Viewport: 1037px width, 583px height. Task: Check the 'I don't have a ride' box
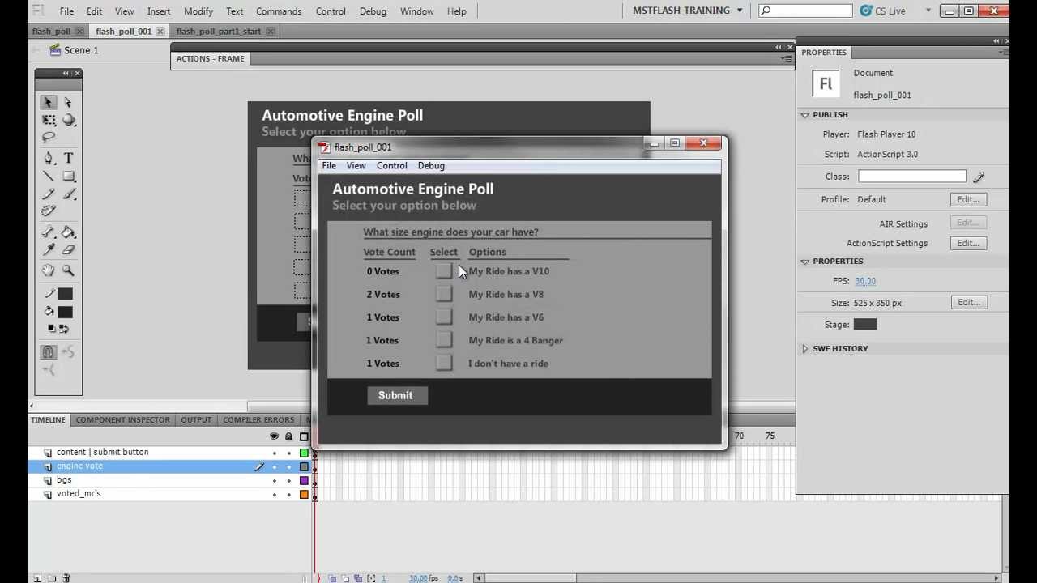click(444, 363)
